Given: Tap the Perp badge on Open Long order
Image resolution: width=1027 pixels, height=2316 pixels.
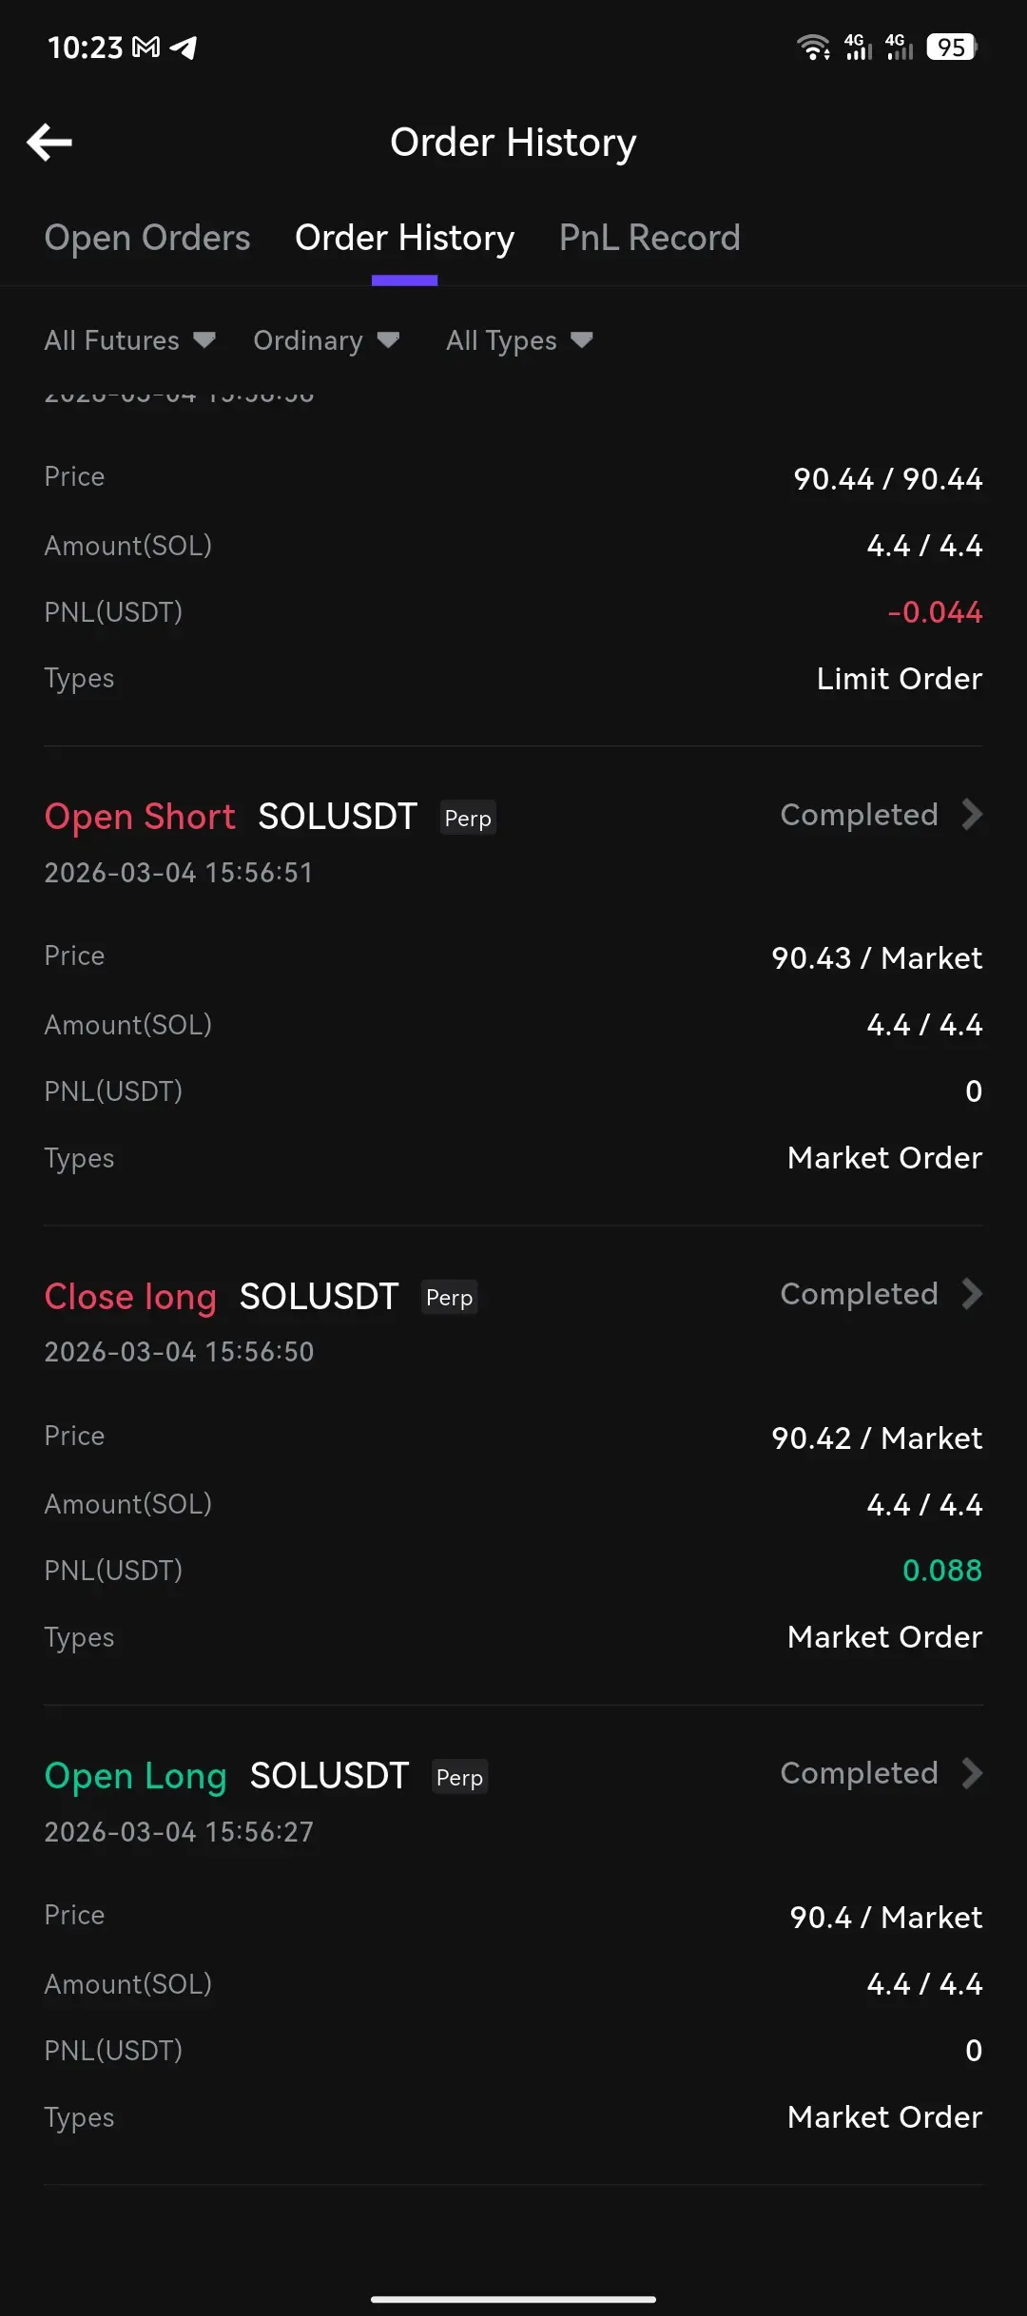Looking at the screenshot, I should click(x=459, y=1777).
